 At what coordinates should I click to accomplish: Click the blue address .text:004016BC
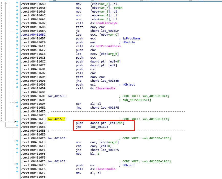click(x=30, y=35)
